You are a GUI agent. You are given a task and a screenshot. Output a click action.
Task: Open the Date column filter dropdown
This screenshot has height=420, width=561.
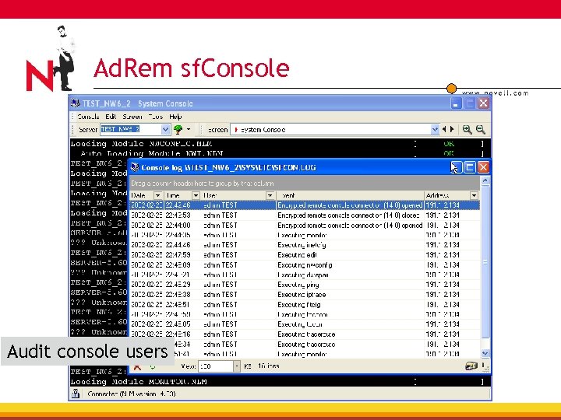[x=157, y=195]
